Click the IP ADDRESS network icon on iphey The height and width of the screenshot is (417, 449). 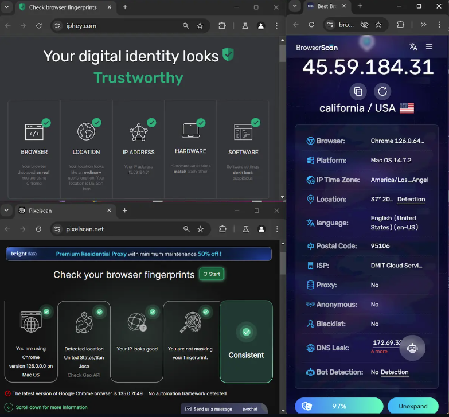[x=139, y=132]
